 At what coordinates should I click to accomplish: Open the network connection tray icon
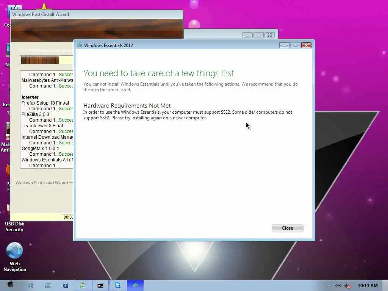point(338,286)
